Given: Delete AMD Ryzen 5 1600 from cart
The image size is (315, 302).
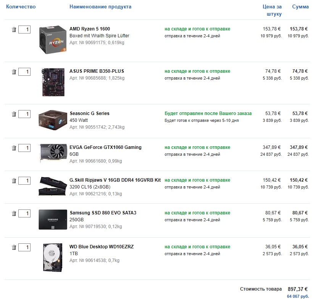Looking at the screenshot, I should click(x=14, y=30).
